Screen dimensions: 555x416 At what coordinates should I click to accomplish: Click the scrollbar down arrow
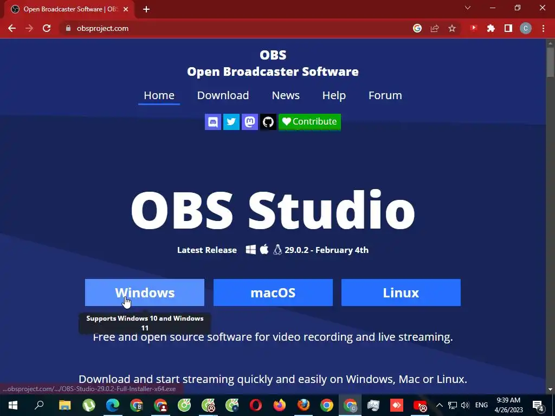tap(550, 389)
